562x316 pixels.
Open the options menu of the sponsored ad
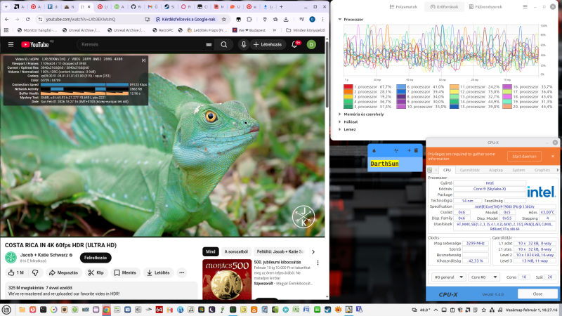pos(318,263)
